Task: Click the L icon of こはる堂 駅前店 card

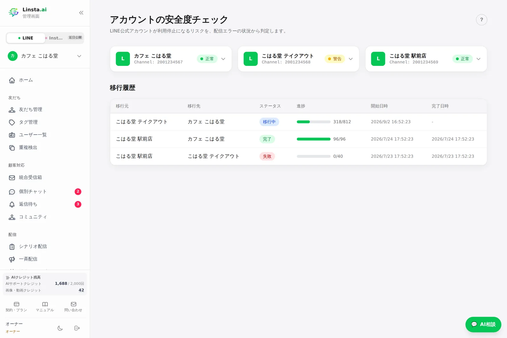Action: [x=378, y=59]
